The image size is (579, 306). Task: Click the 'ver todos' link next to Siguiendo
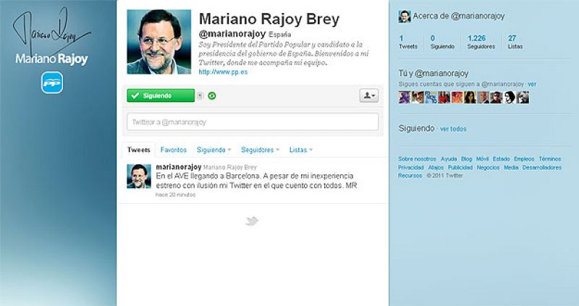[453, 129]
